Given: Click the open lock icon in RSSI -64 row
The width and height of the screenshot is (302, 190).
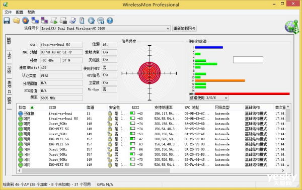Looking at the screenshot, I should (110, 149).
